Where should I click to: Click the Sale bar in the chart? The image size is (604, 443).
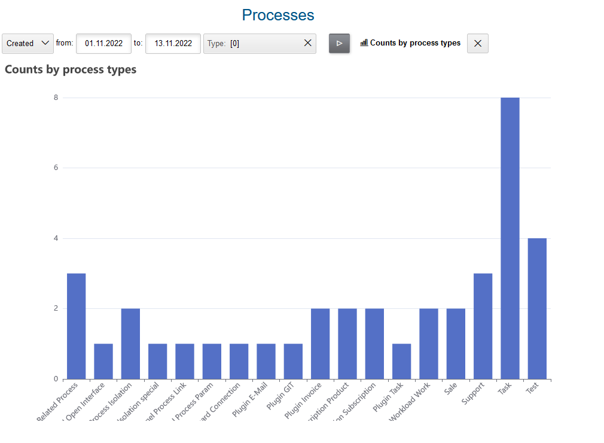(x=456, y=344)
